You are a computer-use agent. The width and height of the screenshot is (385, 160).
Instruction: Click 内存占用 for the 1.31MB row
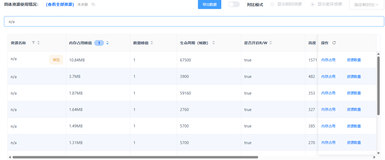[x=328, y=143]
